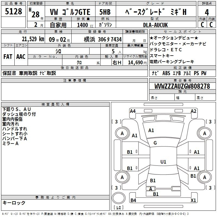Click the overall score 4
The image size is (217, 217).
coord(207,12)
